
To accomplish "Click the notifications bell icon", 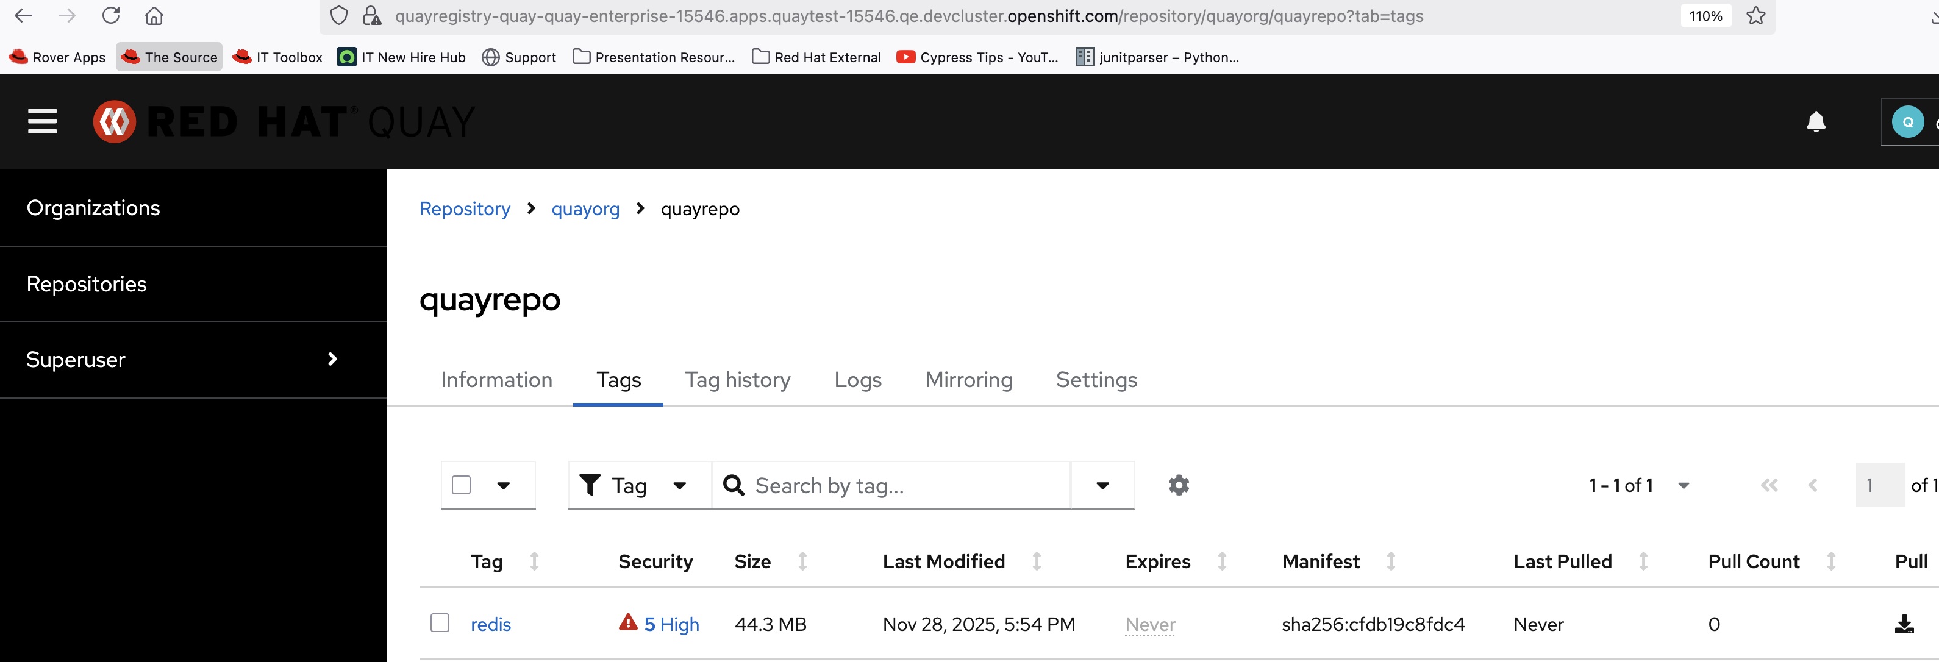I will click(1816, 122).
